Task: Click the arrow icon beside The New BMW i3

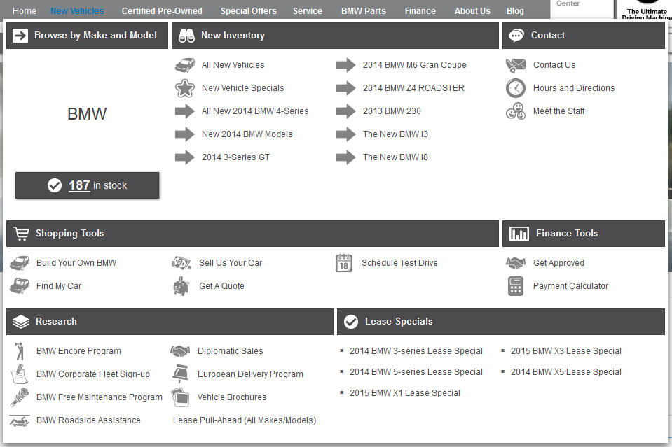Action: click(x=346, y=134)
